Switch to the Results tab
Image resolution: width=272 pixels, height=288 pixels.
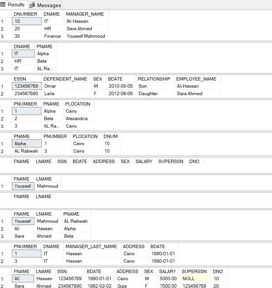(x=16, y=5)
